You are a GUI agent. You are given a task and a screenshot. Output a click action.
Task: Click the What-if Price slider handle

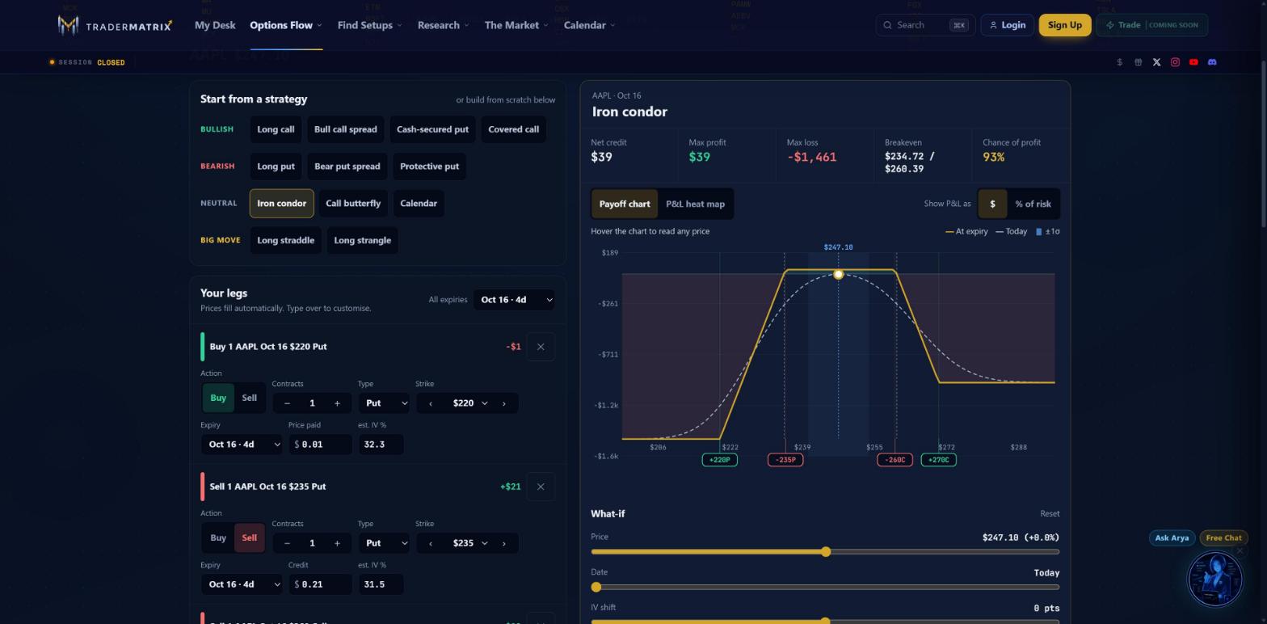pos(826,552)
